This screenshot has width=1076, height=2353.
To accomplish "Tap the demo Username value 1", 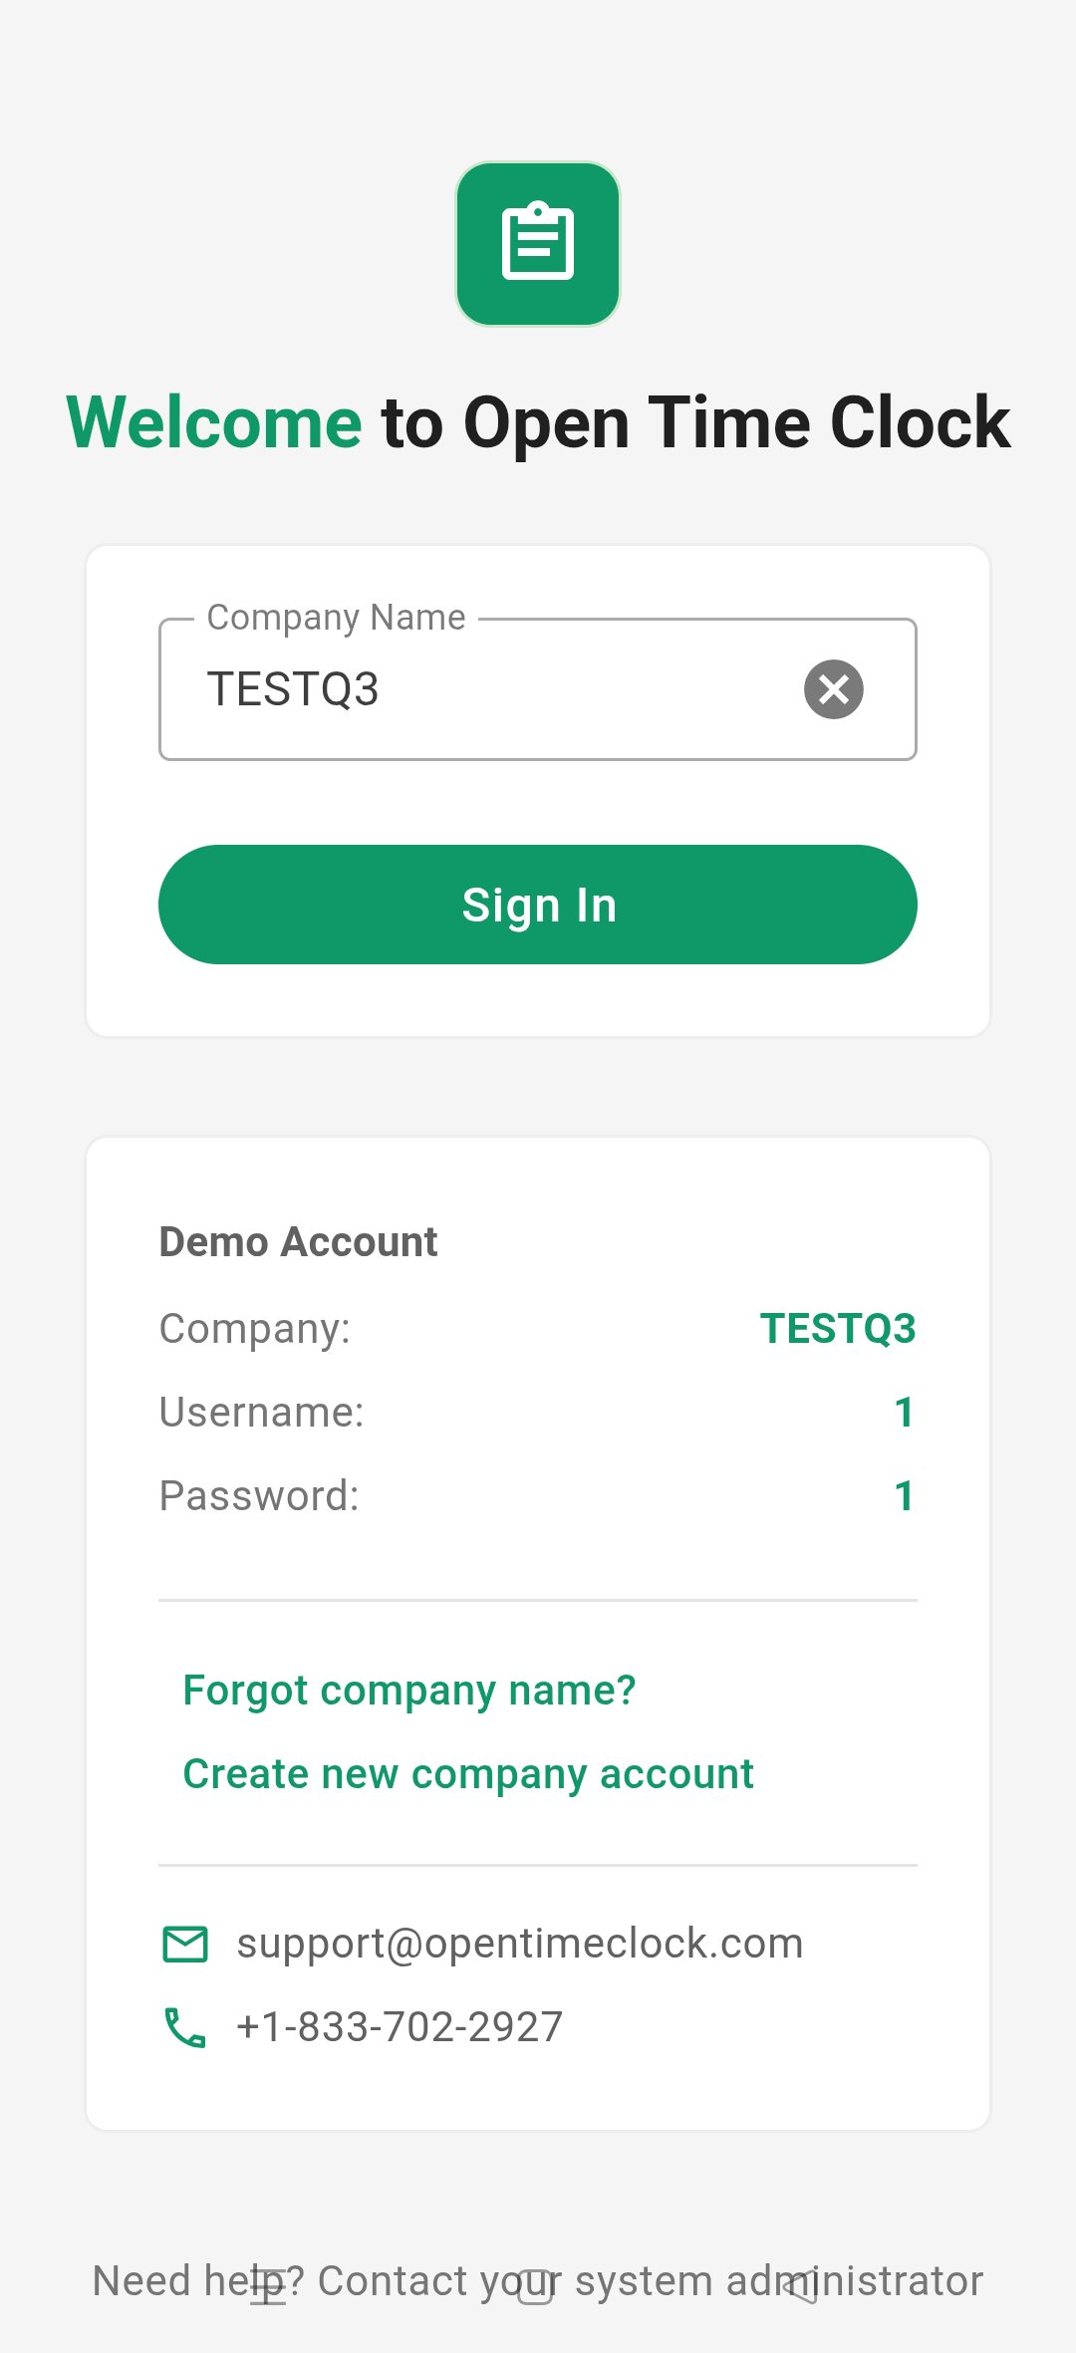I will (x=904, y=1413).
